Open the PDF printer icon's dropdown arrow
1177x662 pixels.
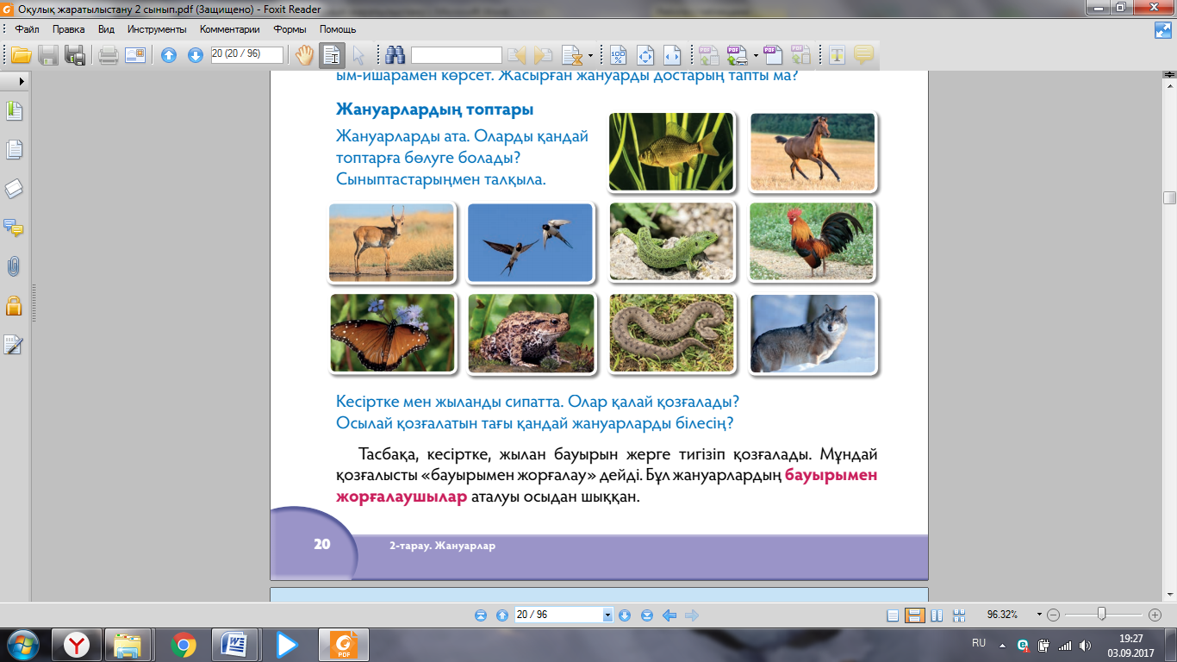pyautogui.click(x=756, y=55)
